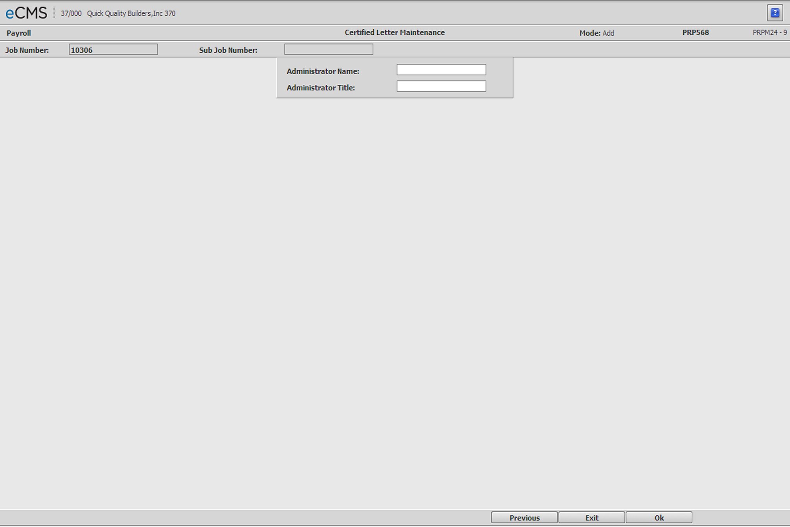Click the Mode Add indicator
Viewport: 790px width, 527px height.
click(x=596, y=33)
